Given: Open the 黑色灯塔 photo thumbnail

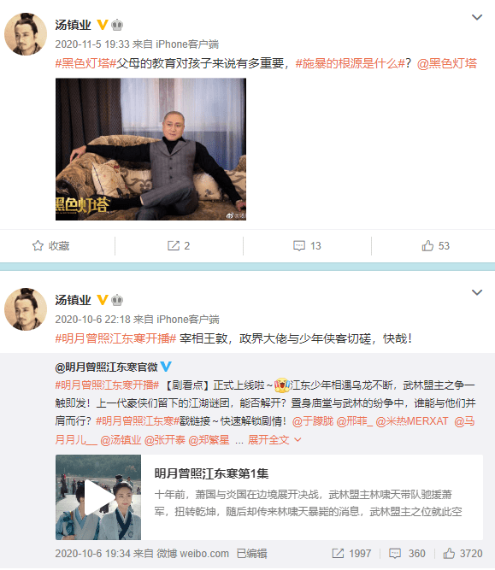Looking at the screenshot, I should tap(150, 149).
